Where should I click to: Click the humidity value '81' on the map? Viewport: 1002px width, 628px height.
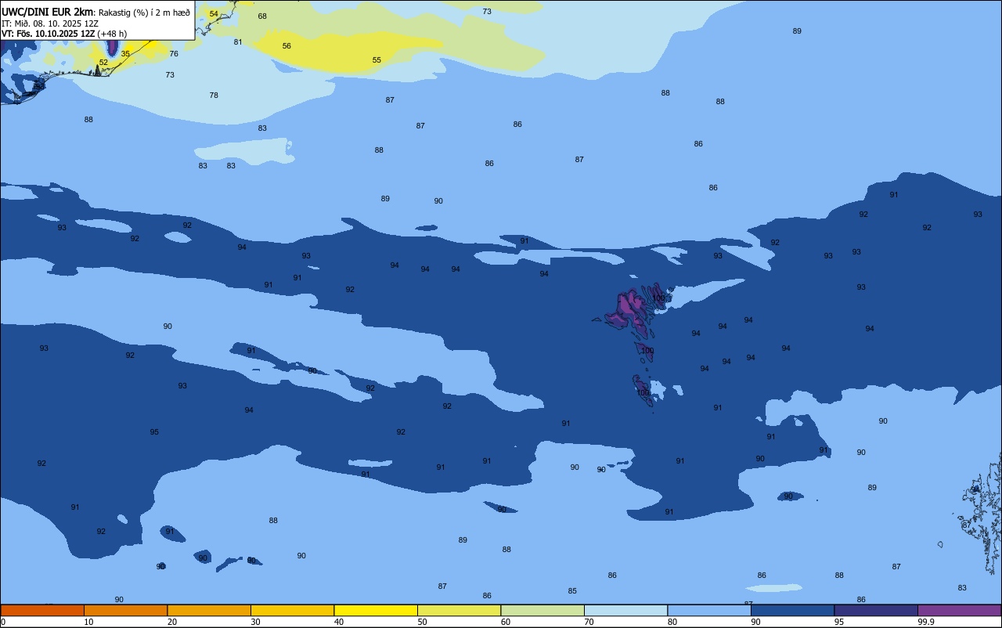click(238, 42)
